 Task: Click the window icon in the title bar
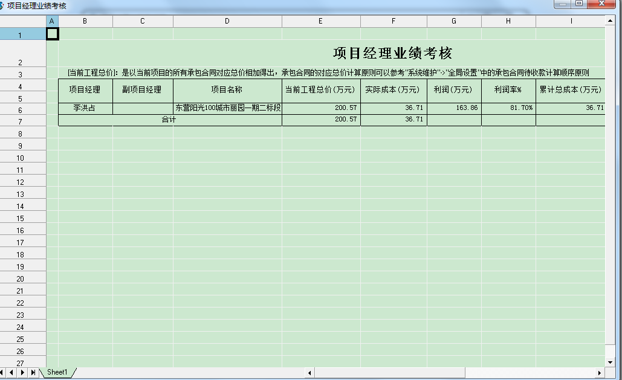5,4
